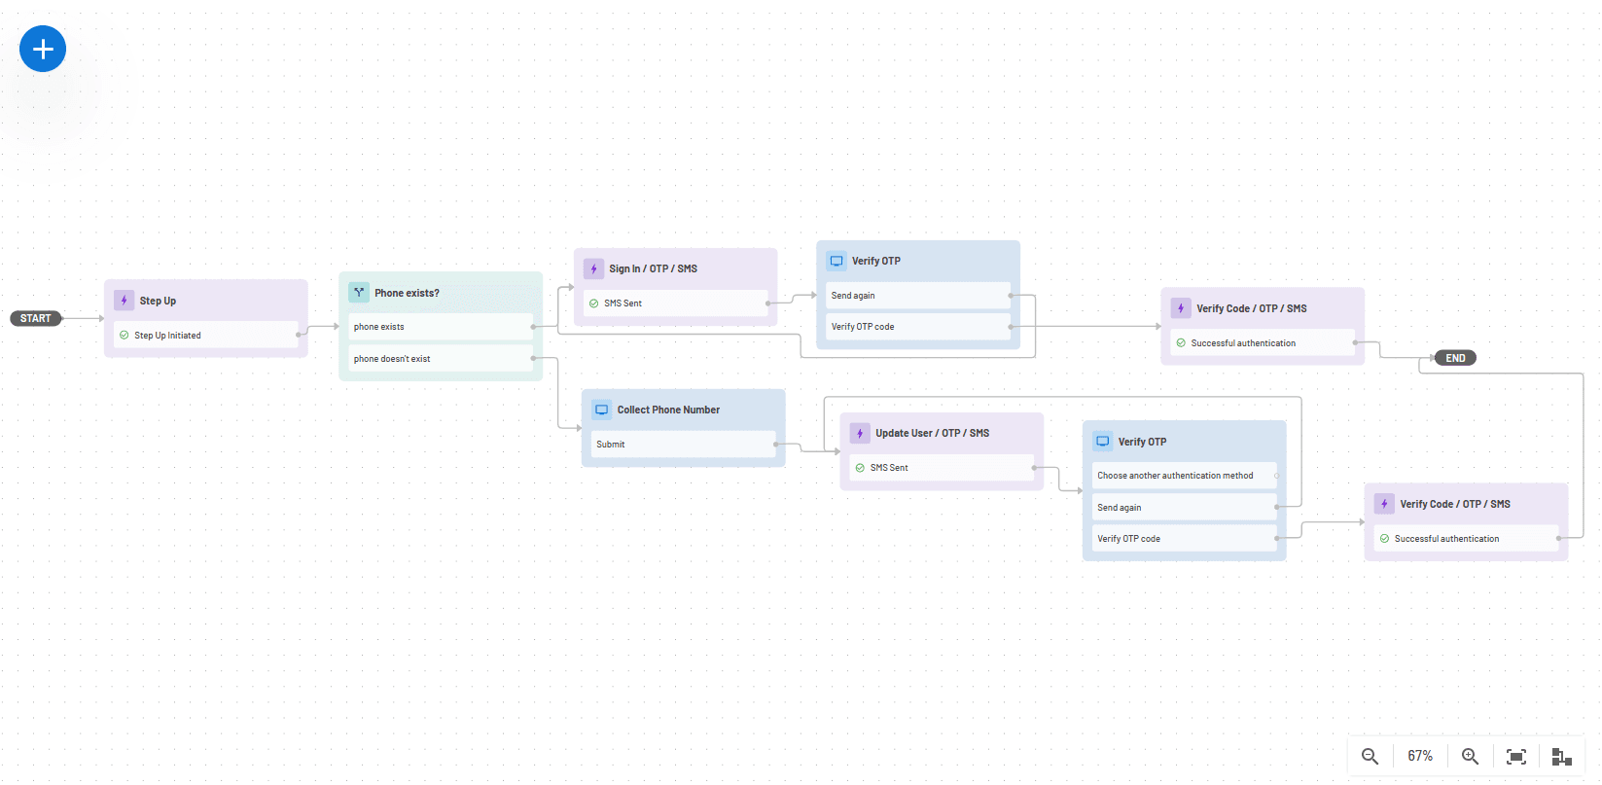Click the lightning icon on Update User / OTP / SMS
The height and width of the screenshot is (785, 1602).
[x=860, y=432]
